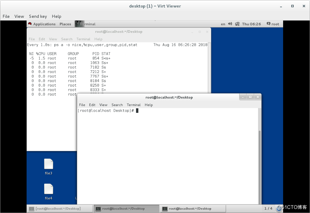The width and height of the screenshot is (310, 213).
Task: Open Terminal menu in front terminal
Action: click(134, 105)
